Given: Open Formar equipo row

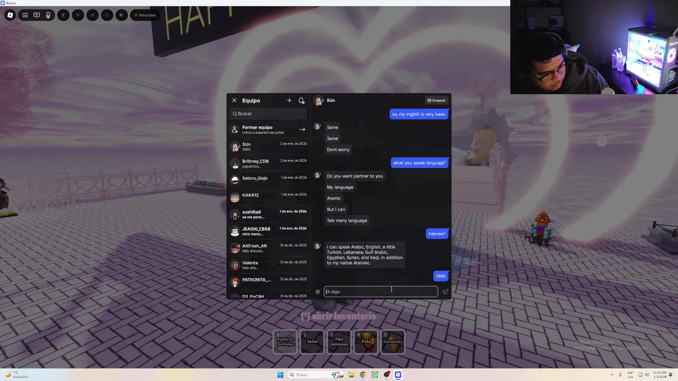Looking at the screenshot, I should (x=269, y=129).
